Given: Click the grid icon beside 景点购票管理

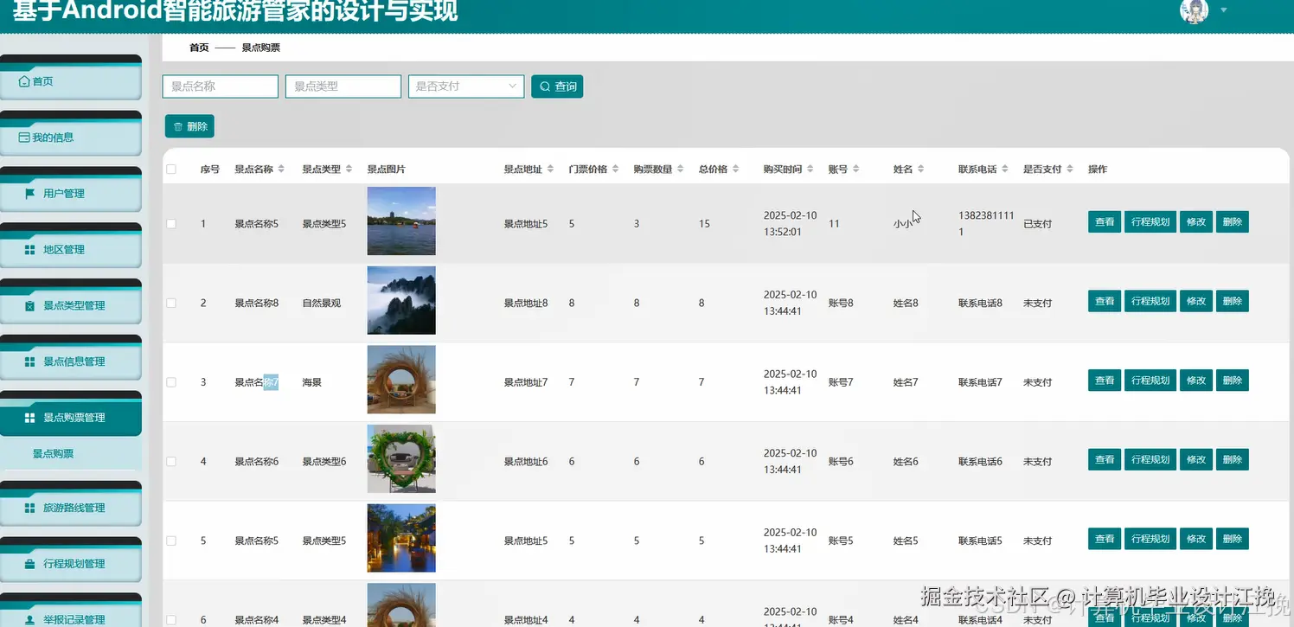Looking at the screenshot, I should pos(30,418).
